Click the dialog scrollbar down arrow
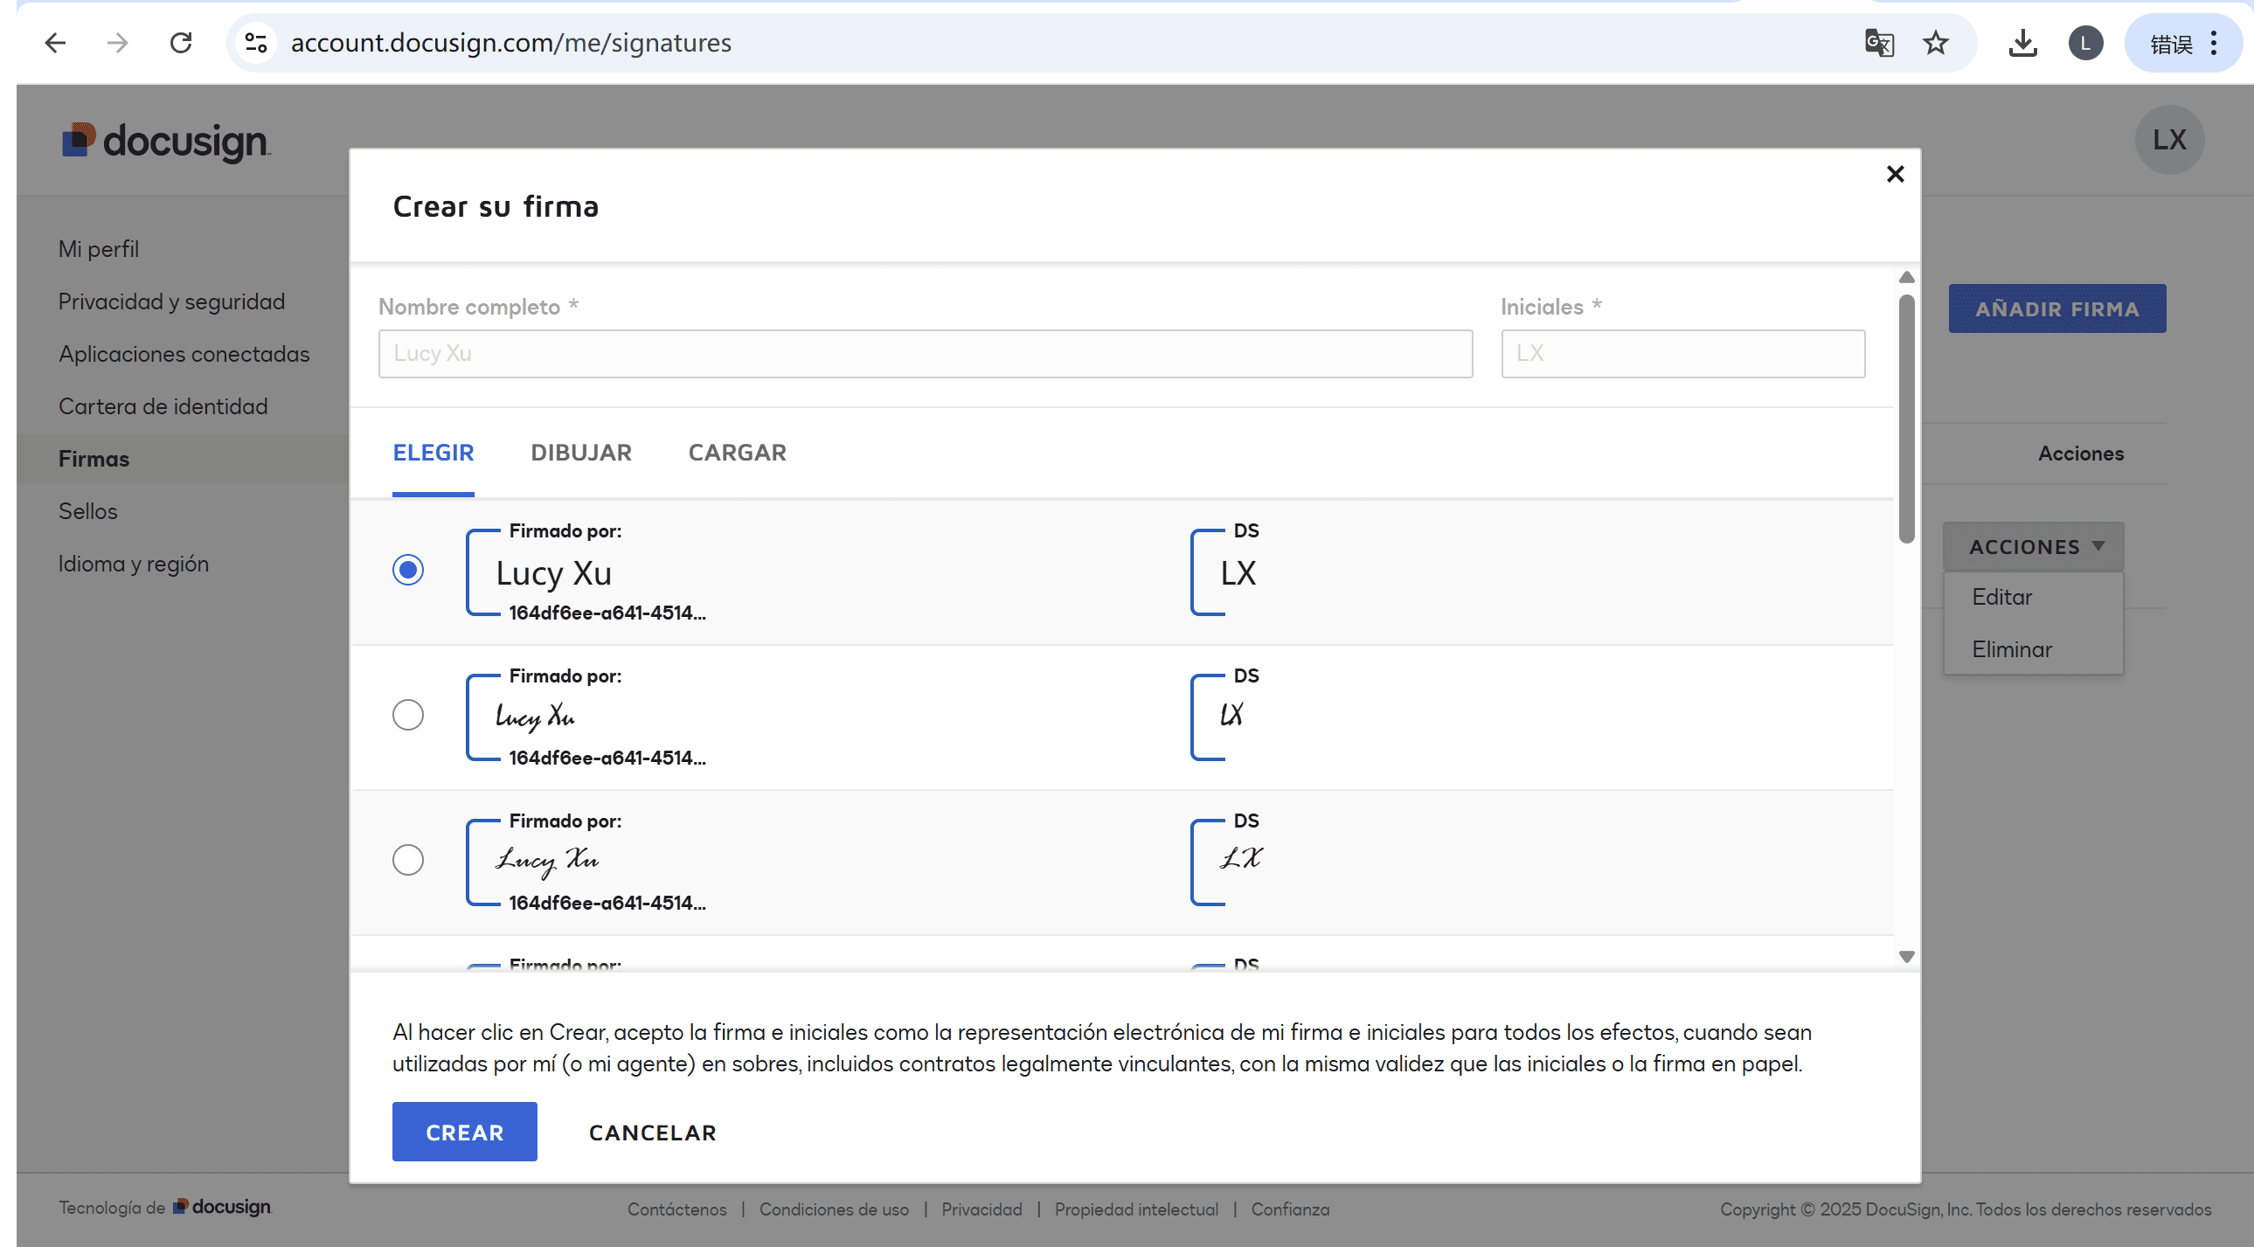 tap(1907, 957)
